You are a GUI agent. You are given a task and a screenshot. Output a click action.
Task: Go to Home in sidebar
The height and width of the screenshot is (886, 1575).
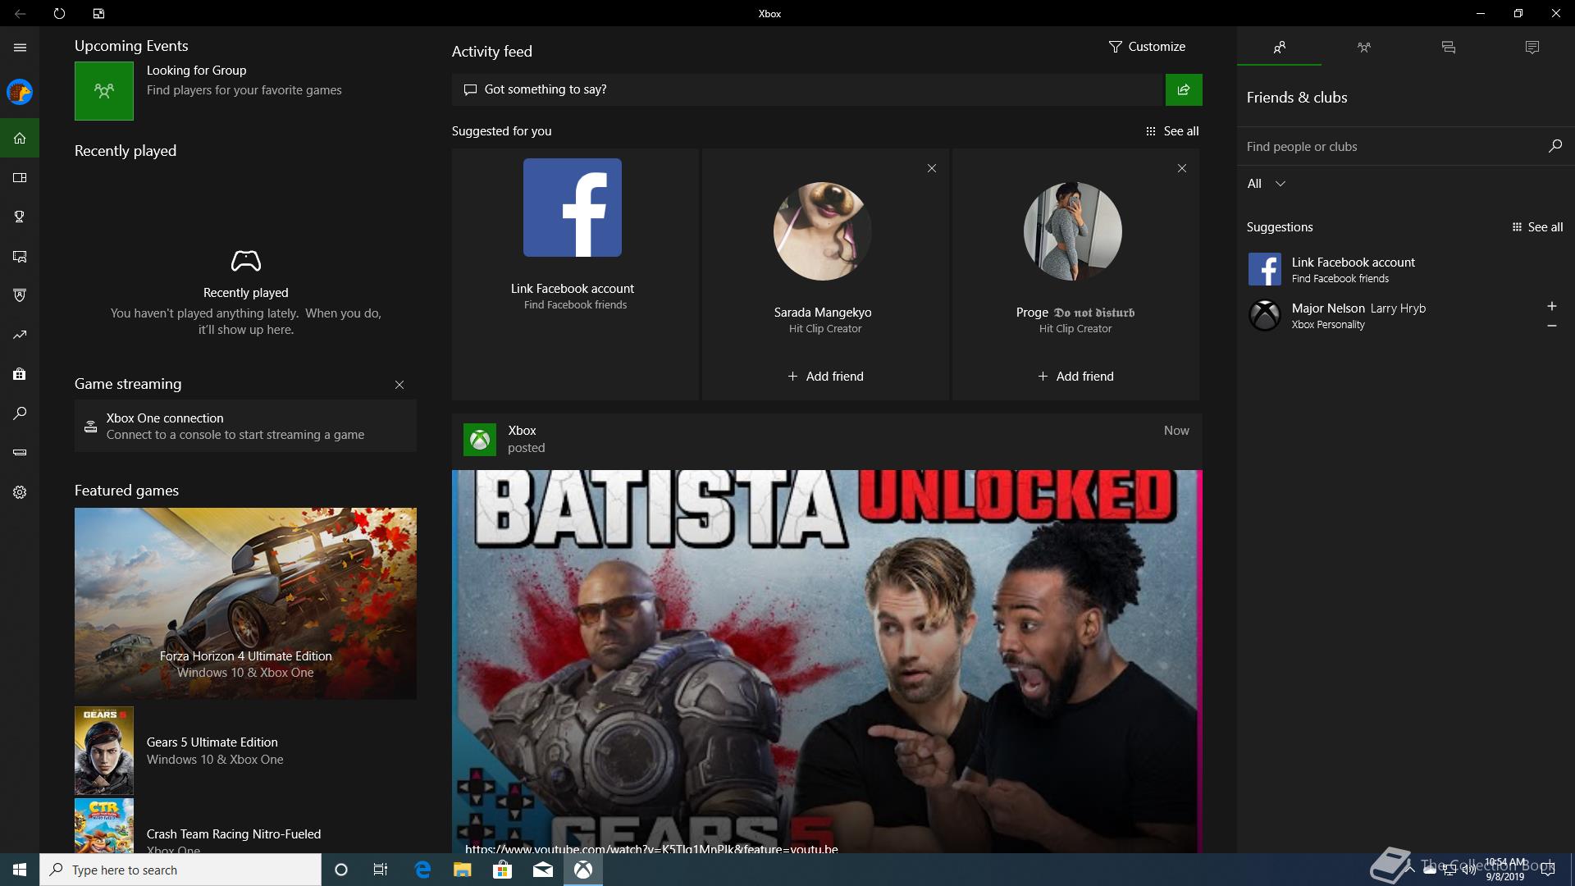(20, 138)
